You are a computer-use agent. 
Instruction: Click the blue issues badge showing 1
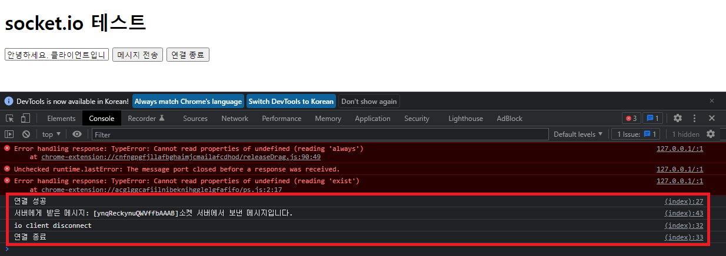pyautogui.click(x=653, y=118)
